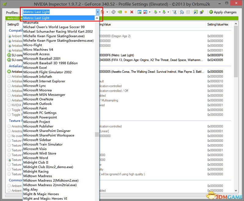This screenshot has width=244, height=201.
Task: Select the will be ignored if using high quality value
Action: 122,174
